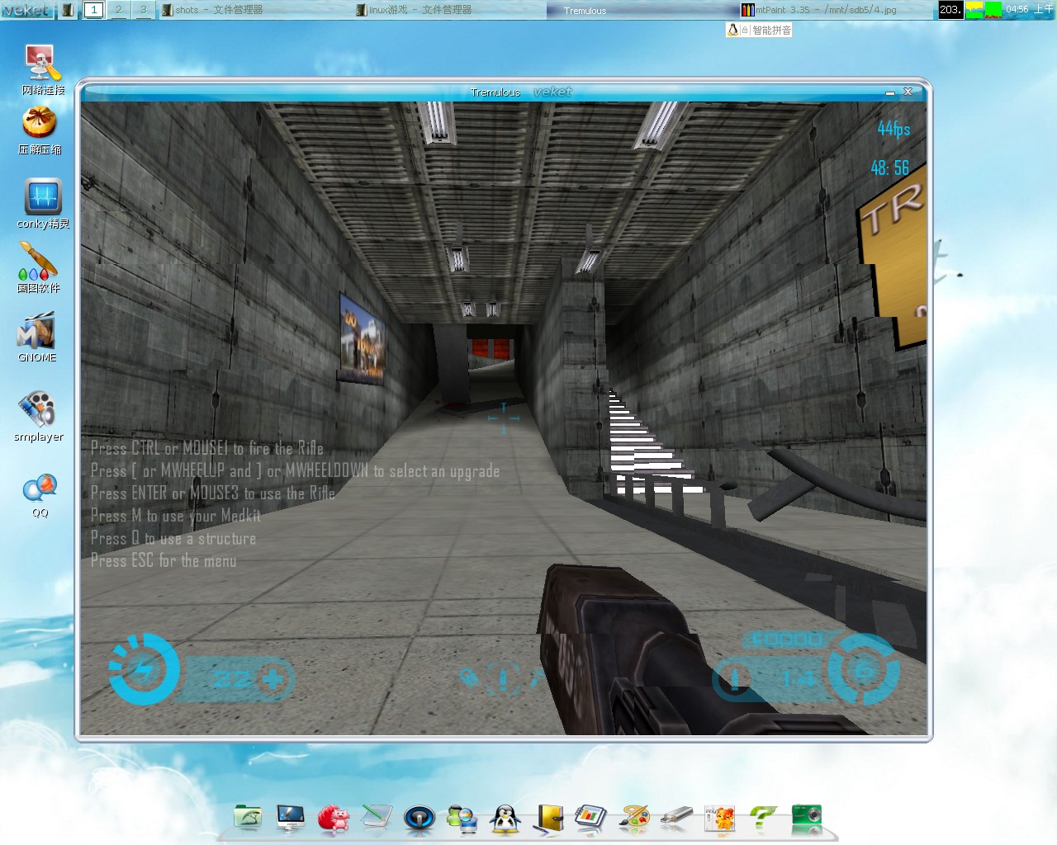Click the stamina lightning gauge in the HUD
Image resolution: width=1057 pixels, height=845 pixels.
tap(145, 669)
